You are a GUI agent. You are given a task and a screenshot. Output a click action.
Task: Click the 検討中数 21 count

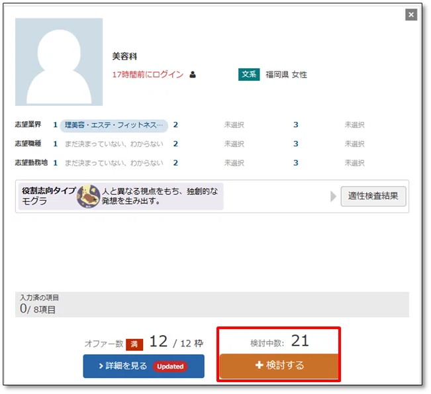tap(279, 341)
